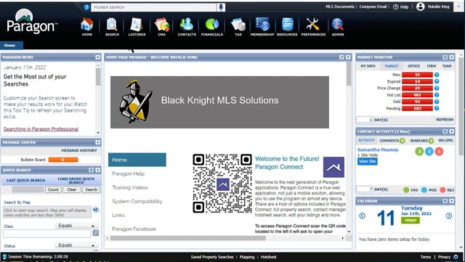This screenshot has width=465, height=262.
Task: Click the info icon beside Pending count
Action: pos(437,108)
